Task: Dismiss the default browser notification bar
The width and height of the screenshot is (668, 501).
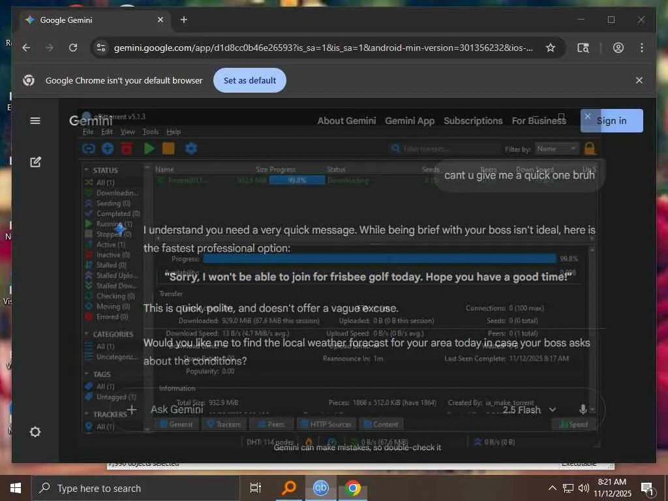Action: pyautogui.click(x=639, y=80)
